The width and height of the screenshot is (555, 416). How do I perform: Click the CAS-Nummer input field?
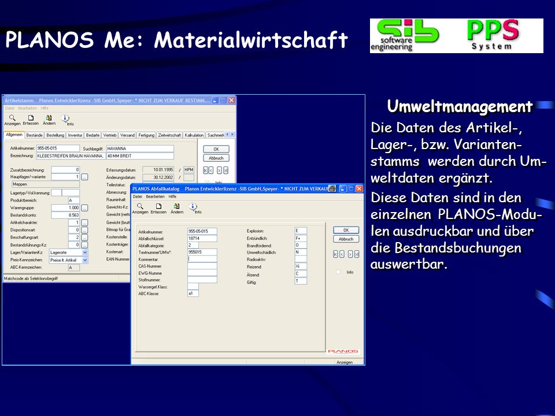point(202,266)
